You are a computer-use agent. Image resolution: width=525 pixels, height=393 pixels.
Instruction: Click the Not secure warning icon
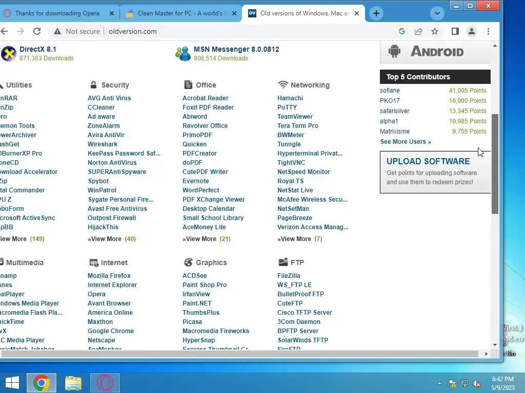click(x=57, y=31)
